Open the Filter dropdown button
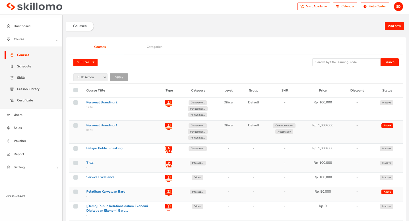Image resolution: width=409 pixels, height=221 pixels. (85, 62)
